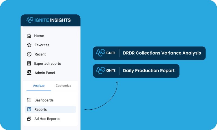
Task: Click the Exported reports document icon
Action: (29, 64)
